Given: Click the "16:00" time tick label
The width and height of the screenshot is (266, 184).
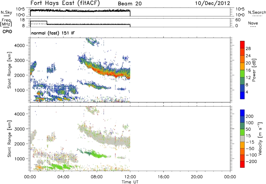Looking at the screenshot, I should tap(163, 177).
